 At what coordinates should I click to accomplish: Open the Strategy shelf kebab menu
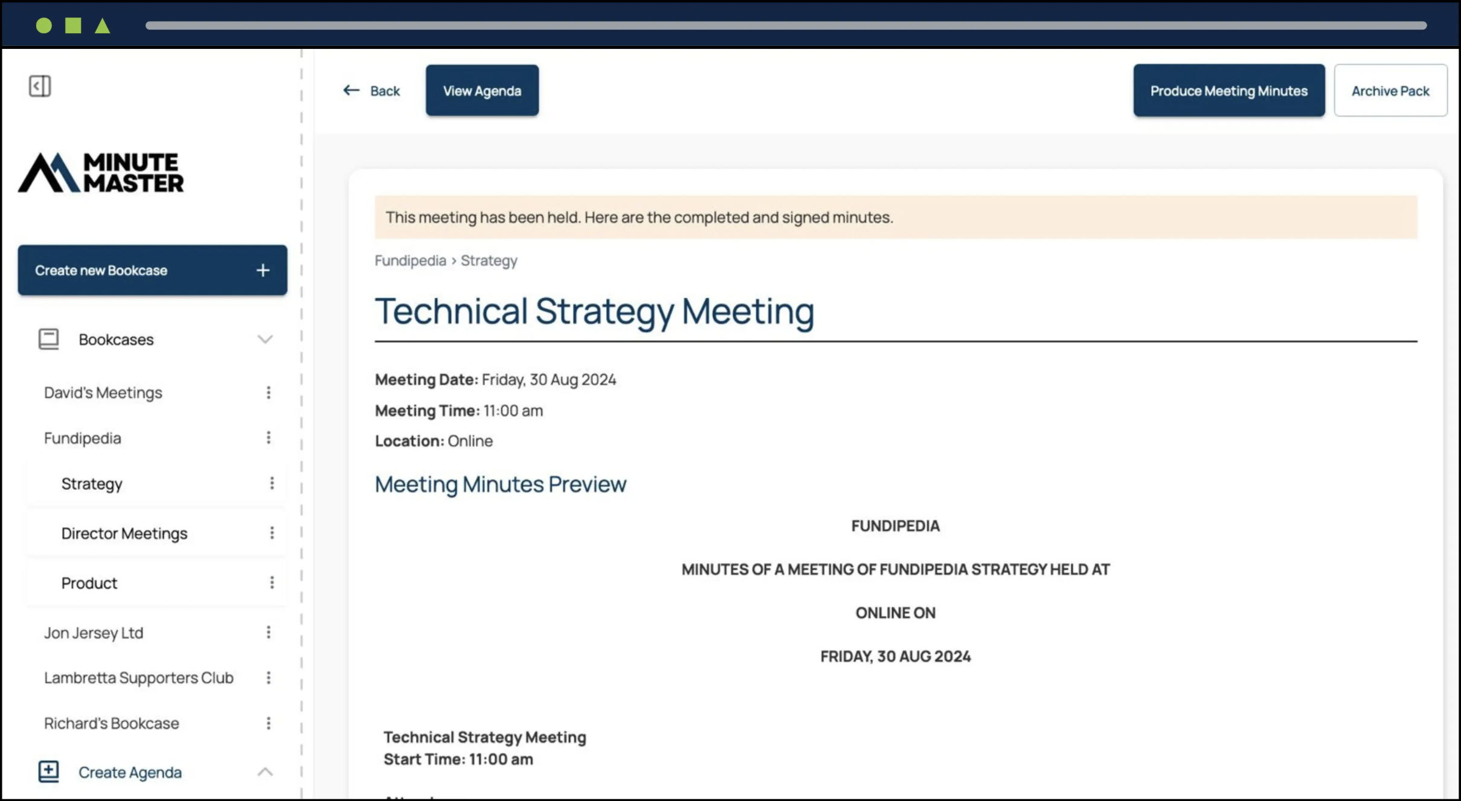[272, 483]
